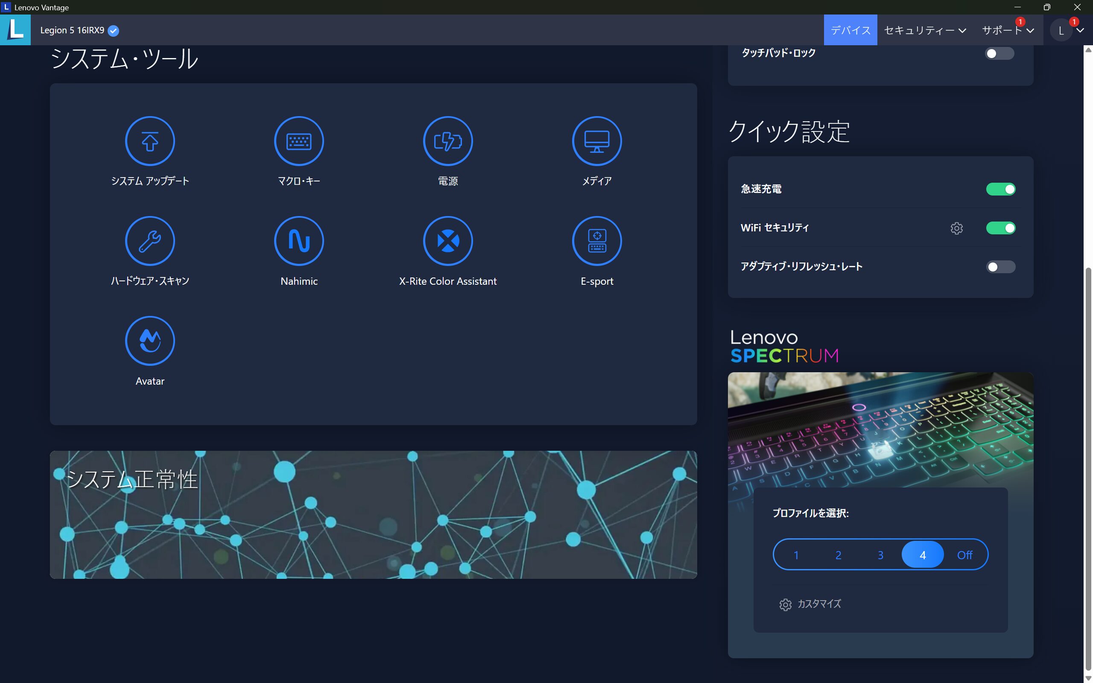Select Spectrum lighting profile 4

923,555
